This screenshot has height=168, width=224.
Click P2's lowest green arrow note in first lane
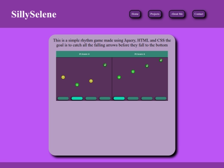[119, 77]
